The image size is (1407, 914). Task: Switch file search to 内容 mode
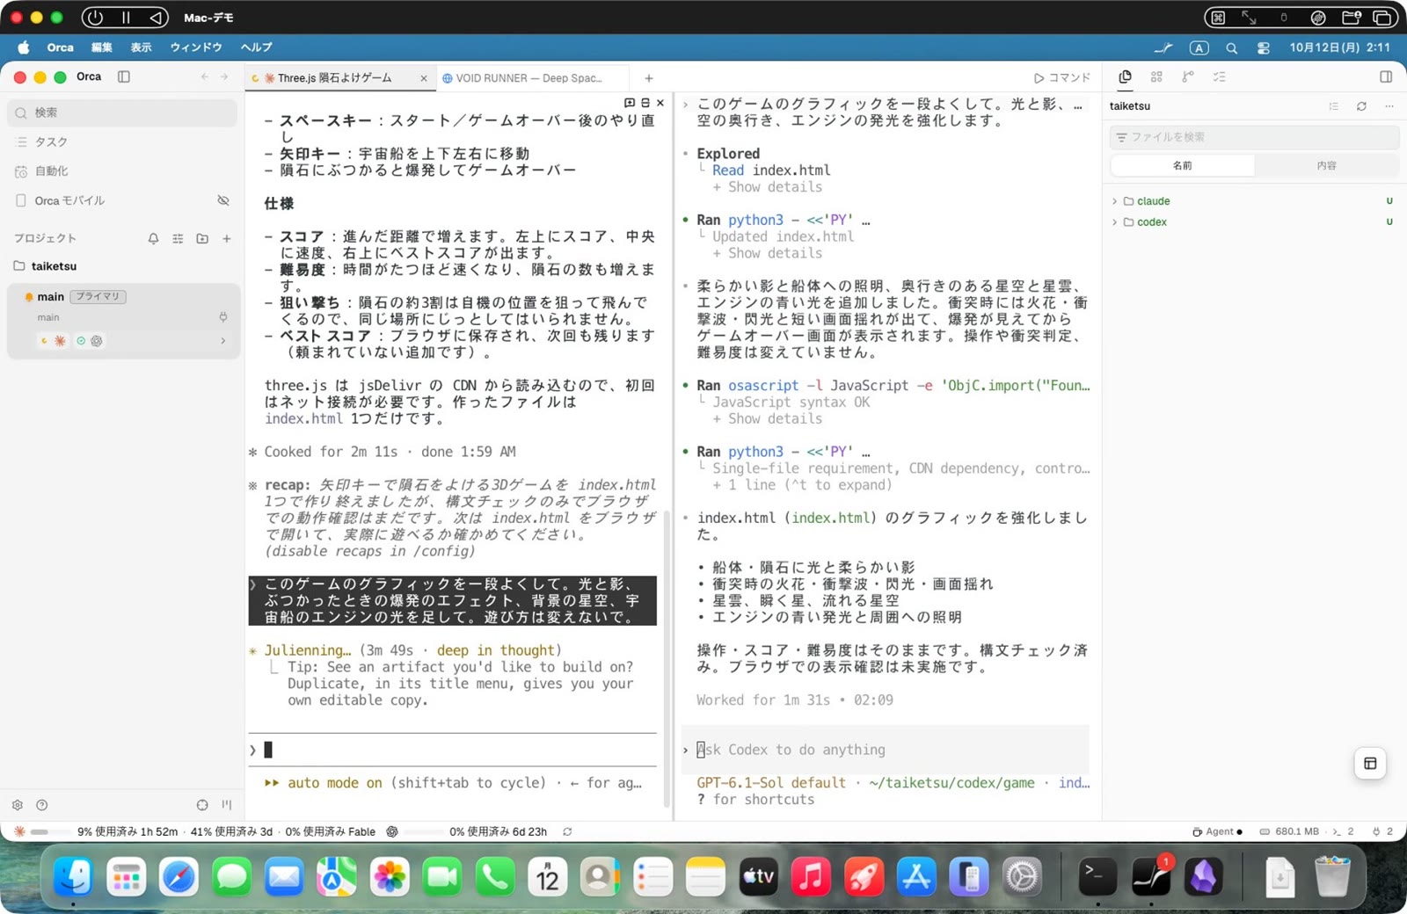pos(1326,165)
